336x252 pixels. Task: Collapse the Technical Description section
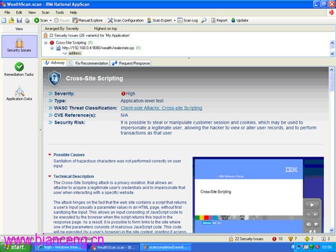click(50, 176)
